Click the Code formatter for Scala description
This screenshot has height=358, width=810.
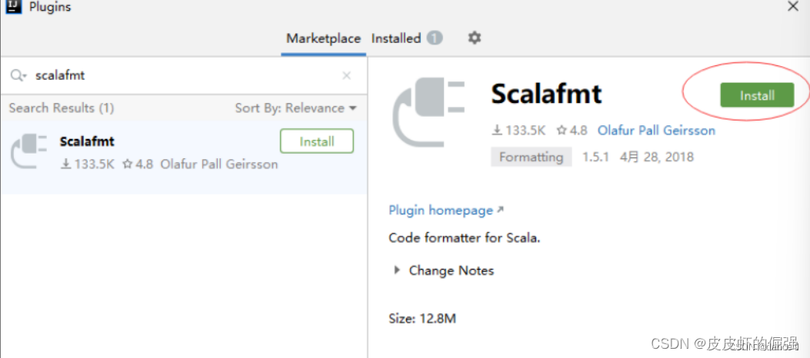click(465, 238)
